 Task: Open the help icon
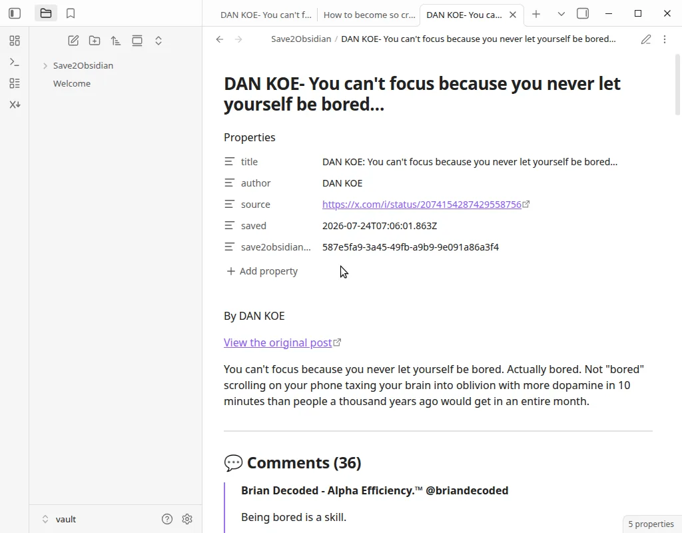(167, 519)
